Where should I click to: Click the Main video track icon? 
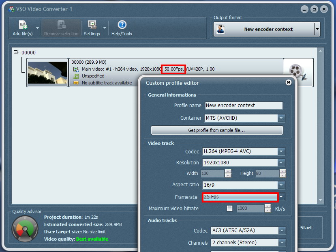[76, 69]
